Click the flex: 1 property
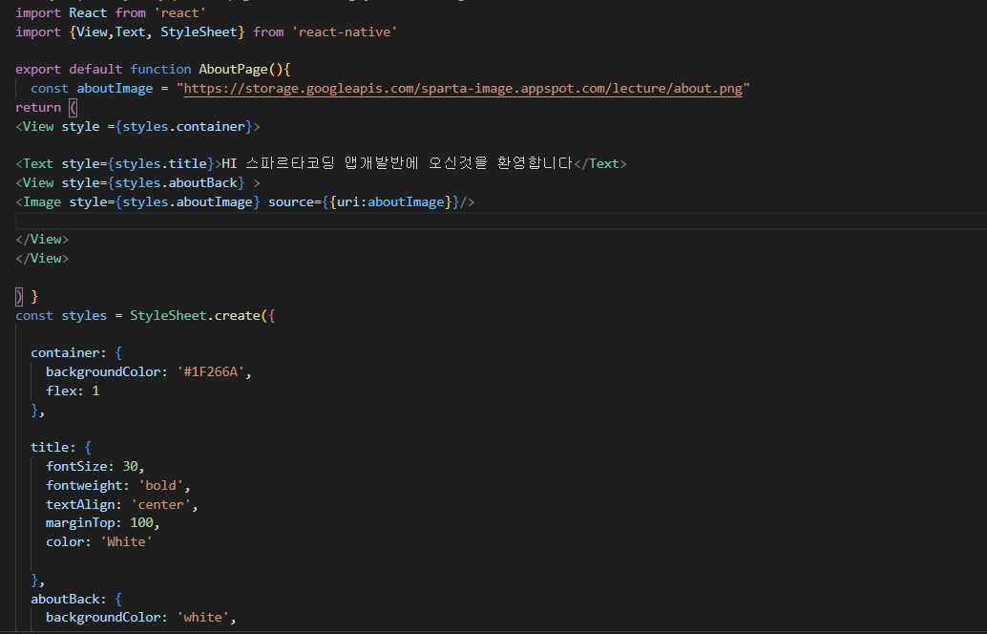Viewport: 987px width, 634px height. pyautogui.click(x=73, y=391)
